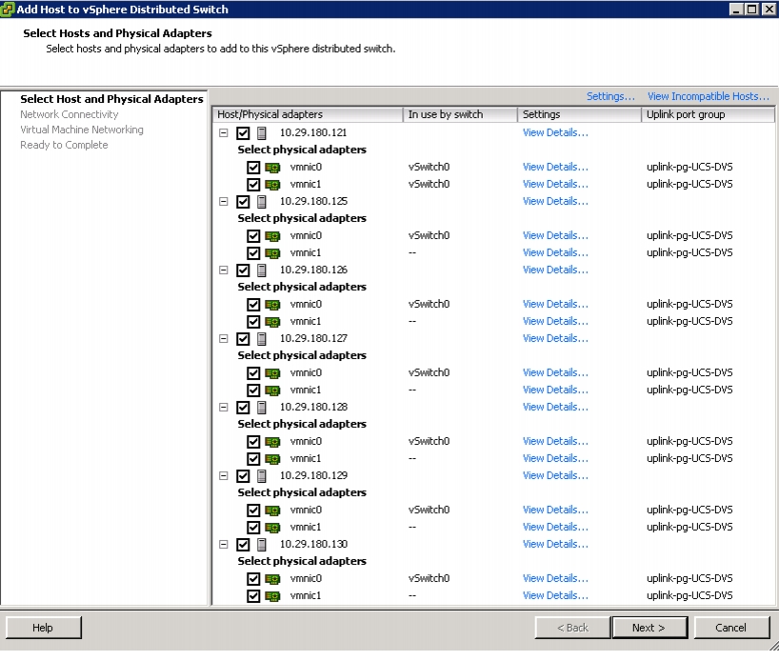Open Help for this wizard
The width and height of the screenshot is (779, 661).
pos(43,628)
